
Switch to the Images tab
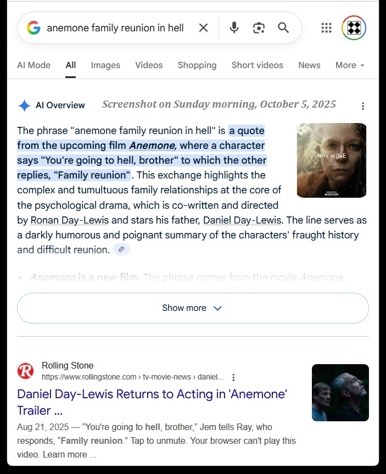pos(105,65)
